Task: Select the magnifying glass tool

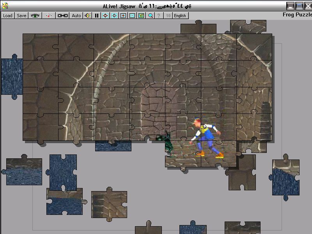Action: pyautogui.click(x=150, y=16)
